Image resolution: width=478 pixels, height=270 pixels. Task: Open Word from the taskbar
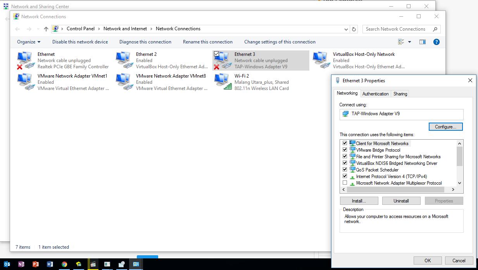pyautogui.click(x=50, y=264)
